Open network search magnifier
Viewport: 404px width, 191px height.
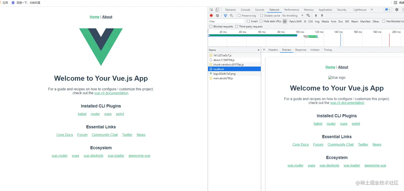(x=231, y=15)
